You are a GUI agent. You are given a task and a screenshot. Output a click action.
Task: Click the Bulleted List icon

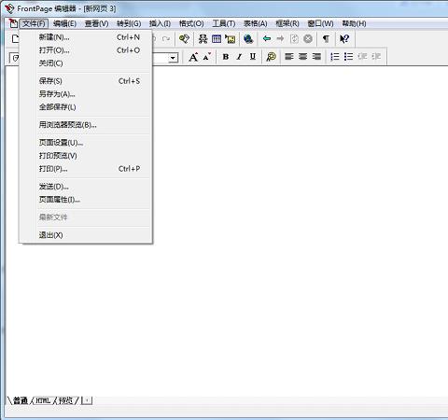pos(349,57)
